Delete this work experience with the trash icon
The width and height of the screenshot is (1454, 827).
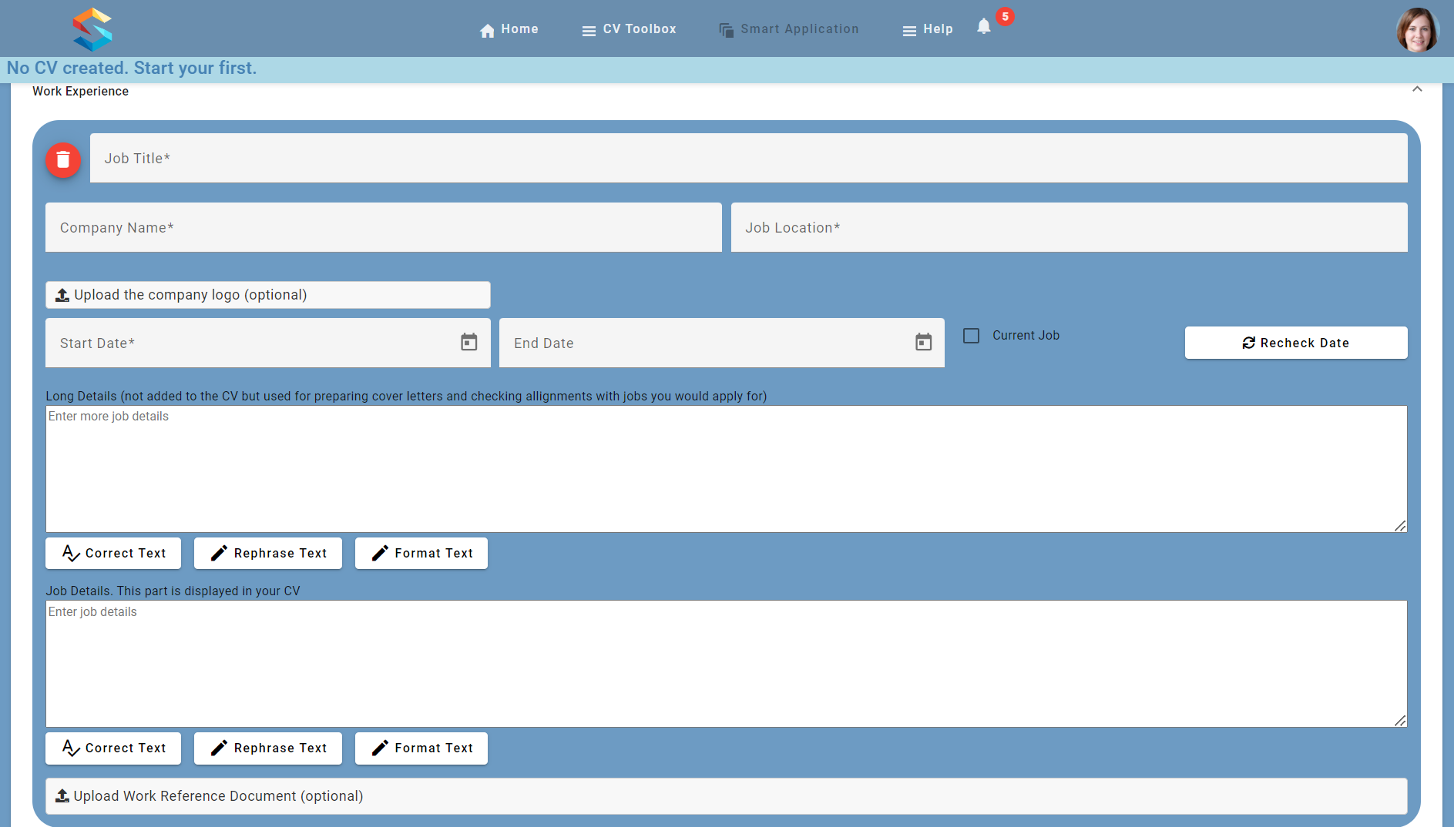[x=63, y=160]
